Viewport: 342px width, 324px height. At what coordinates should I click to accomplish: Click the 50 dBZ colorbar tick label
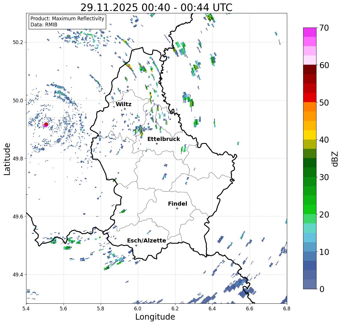(x=324, y=102)
